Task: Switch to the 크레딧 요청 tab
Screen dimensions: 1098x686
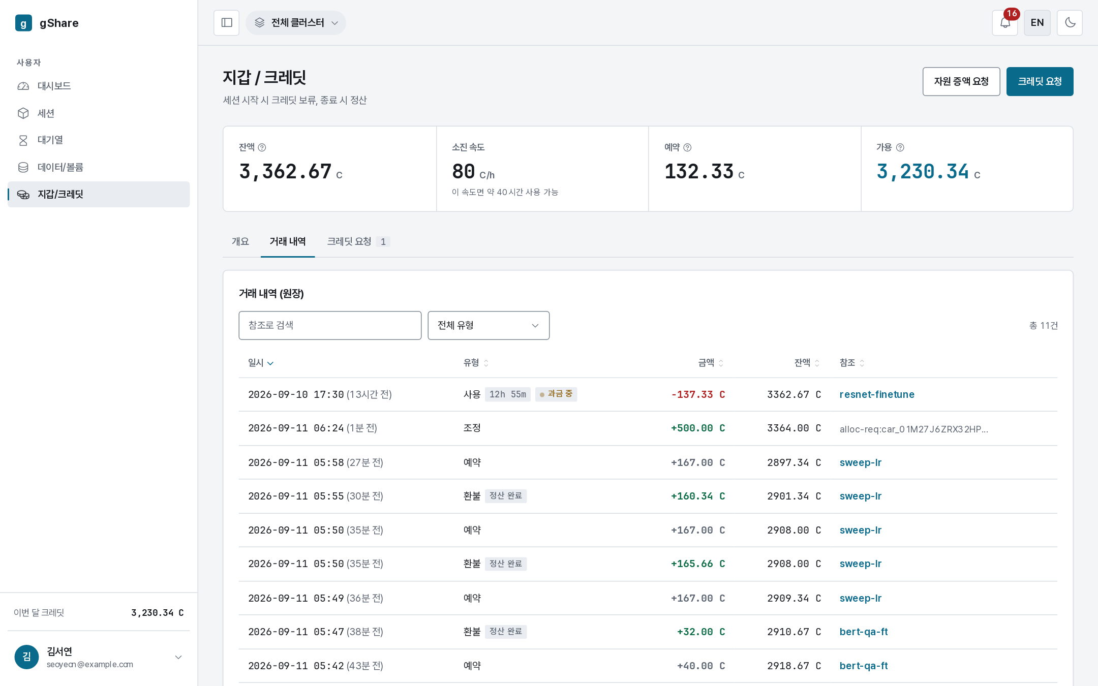Action: click(x=358, y=241)
